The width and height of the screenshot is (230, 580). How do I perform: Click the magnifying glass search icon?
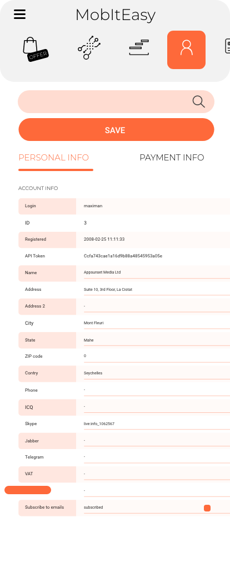pos(199,101)
